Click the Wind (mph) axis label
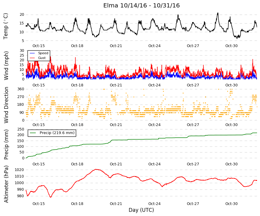260x216 pixels. (6, 66)
